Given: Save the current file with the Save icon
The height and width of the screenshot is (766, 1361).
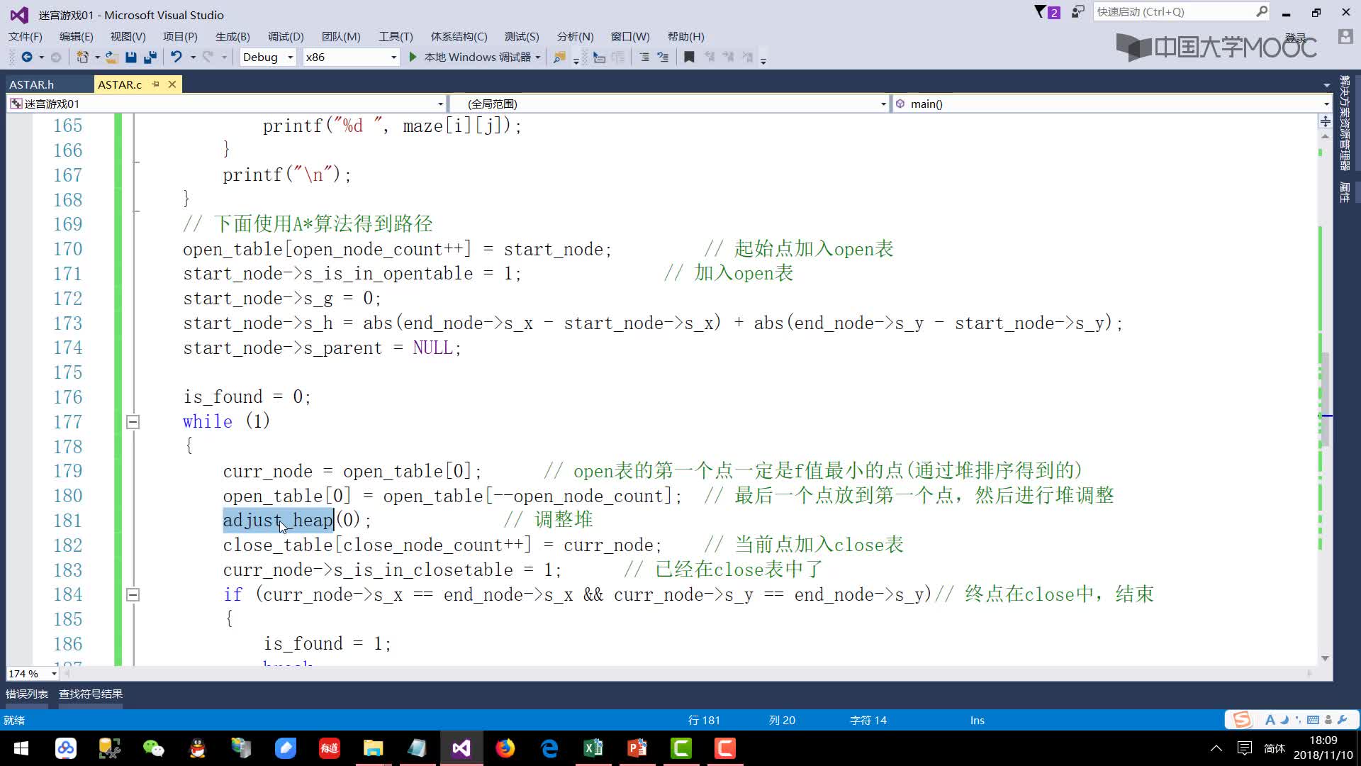Looking at the screenshot, I should [130, 57].
